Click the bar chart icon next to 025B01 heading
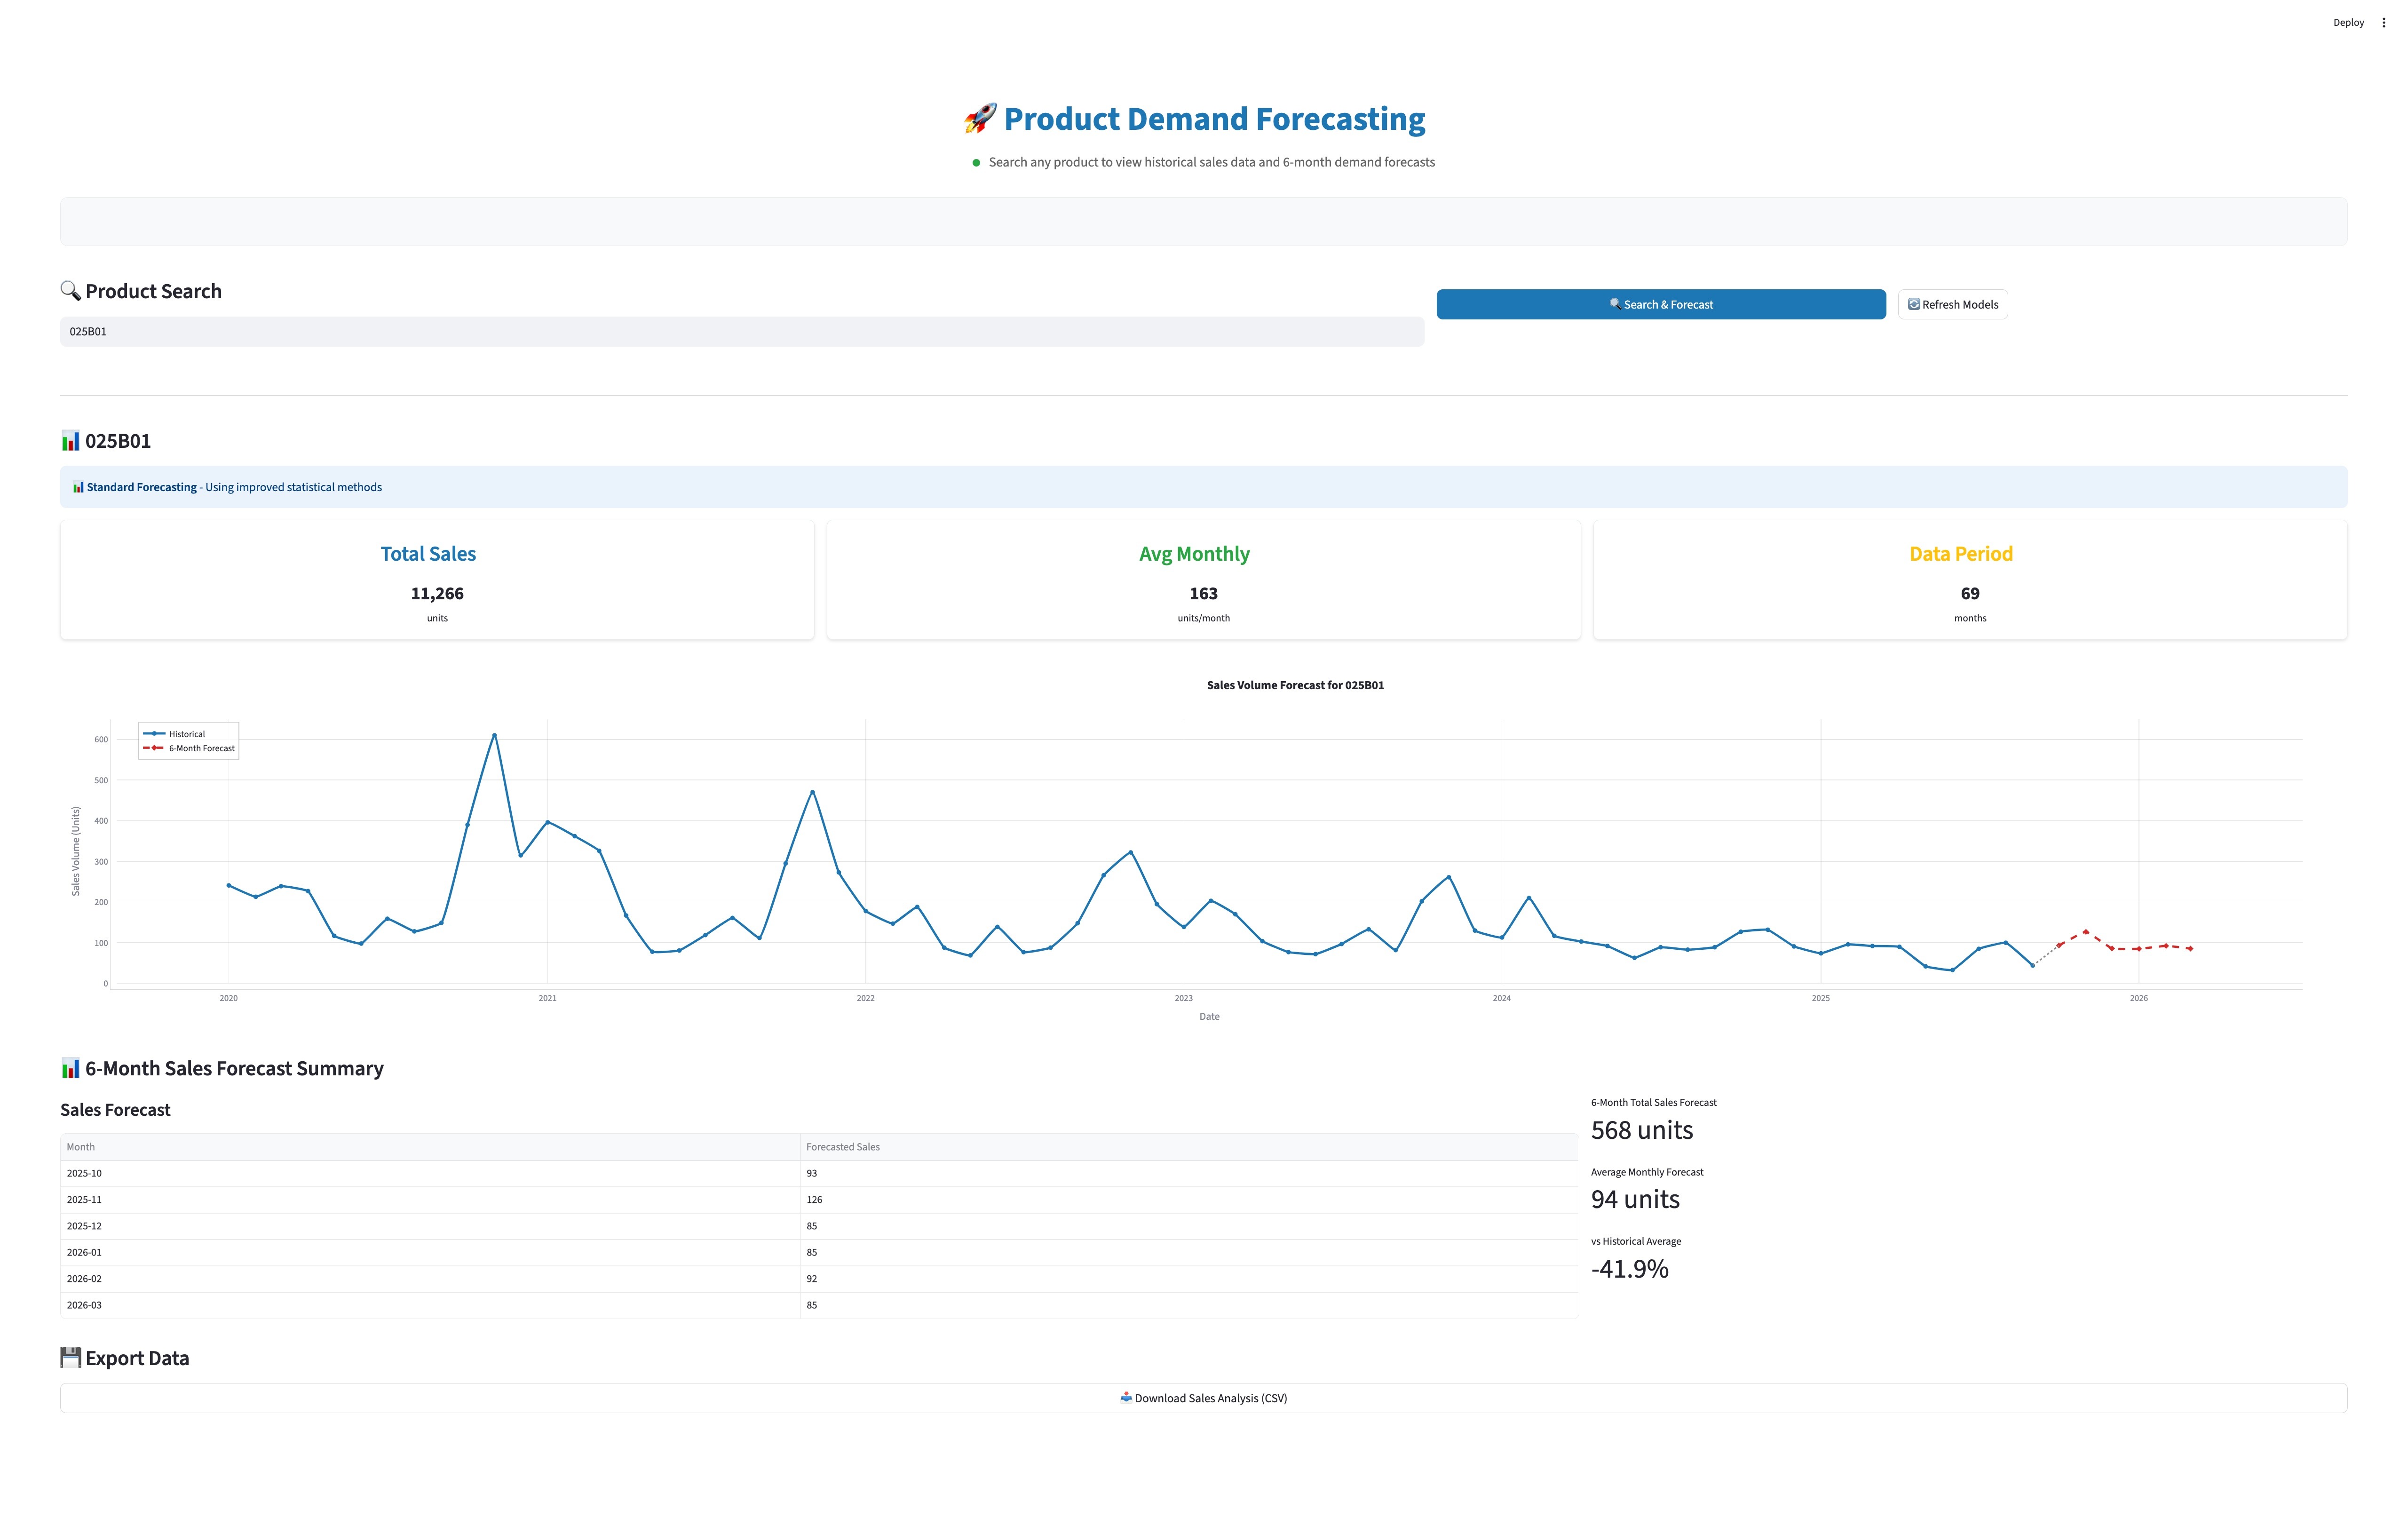 click(x=70, y=441)
